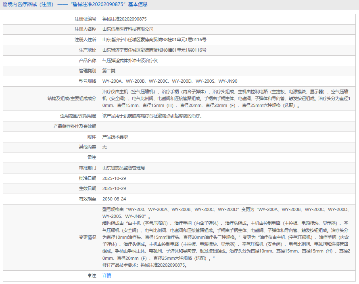The height and width of the screenshot is (284, 359).
Task: Click the label 备注
Action: [x=92, y=157]
